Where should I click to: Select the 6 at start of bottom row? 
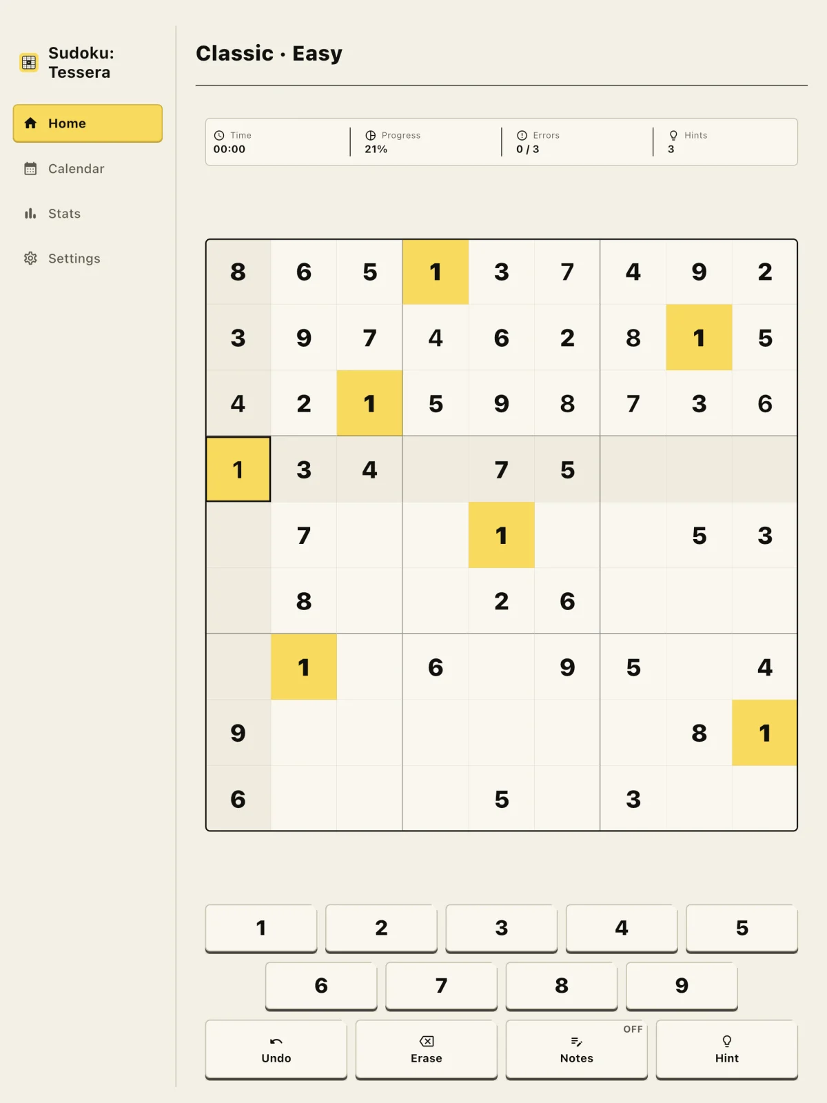coord(238,799)
